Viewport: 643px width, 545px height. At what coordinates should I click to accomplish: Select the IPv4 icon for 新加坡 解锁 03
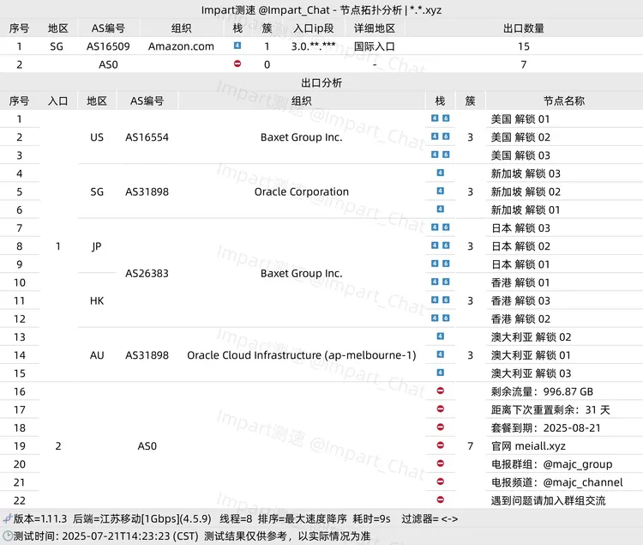pyautogui.click(x=440, y=173)
